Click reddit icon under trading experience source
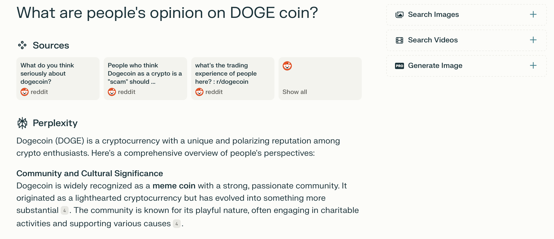This screenshot has width=554, height=239. coord(199,92)
